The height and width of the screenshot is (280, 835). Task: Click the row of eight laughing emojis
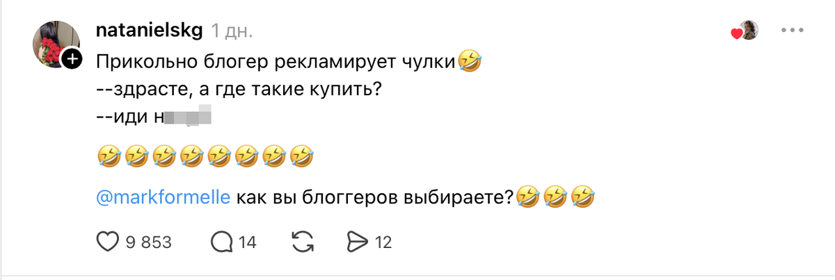tap(204, 157)
